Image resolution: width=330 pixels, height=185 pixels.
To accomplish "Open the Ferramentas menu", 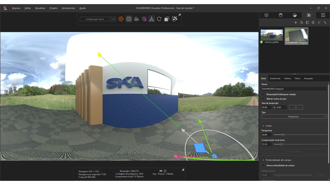I will (x=68, y=8).
